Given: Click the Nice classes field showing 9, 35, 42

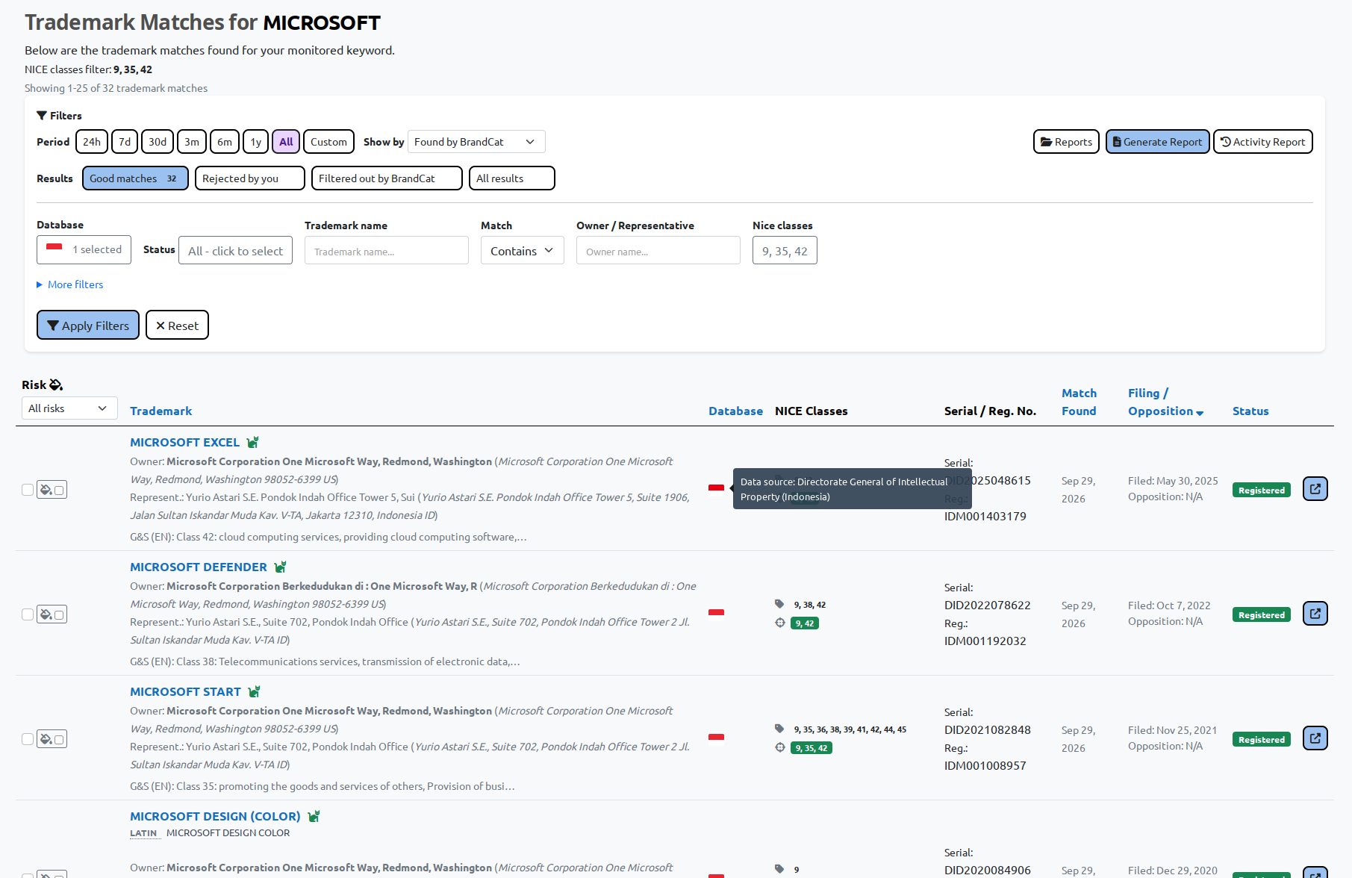Looking at the screenshot, I should [785, 251].
